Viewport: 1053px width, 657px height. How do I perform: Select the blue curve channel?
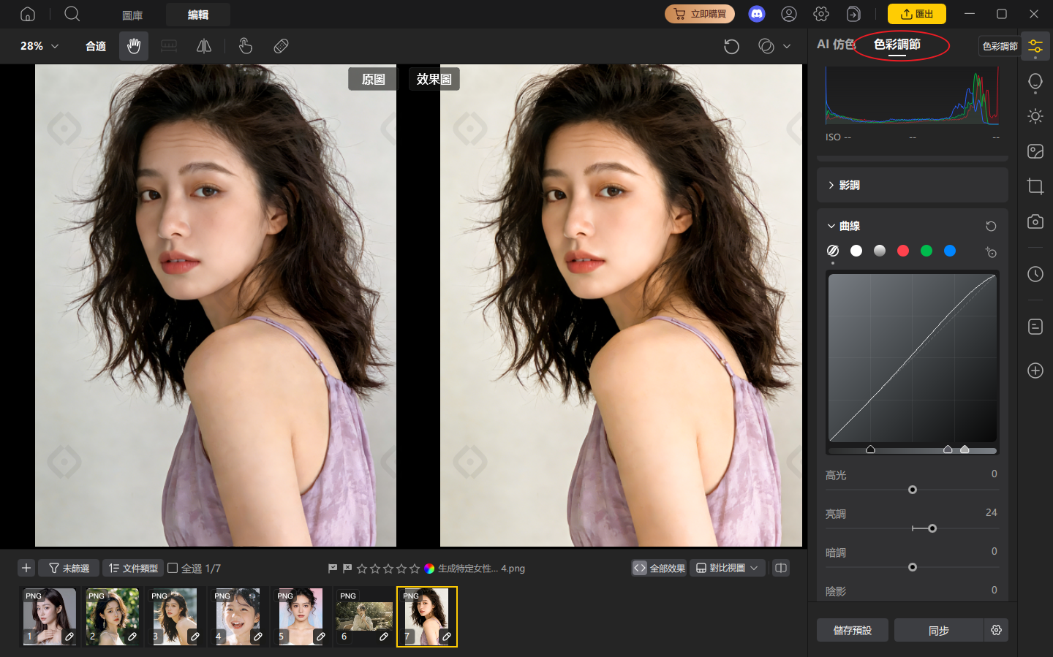click(950, 251)
